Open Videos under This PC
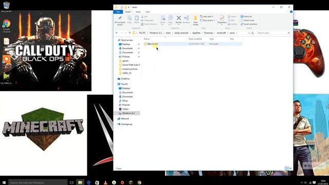This screenshot has height=185, width=329. tap(125, 109)
